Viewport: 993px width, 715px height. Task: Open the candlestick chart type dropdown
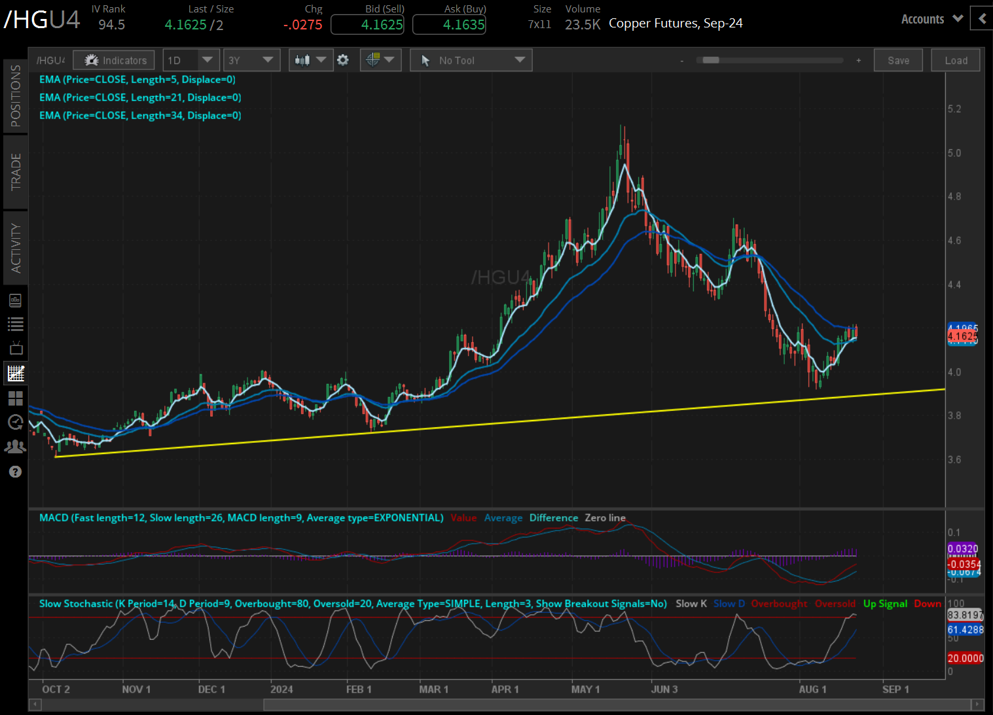310,60
